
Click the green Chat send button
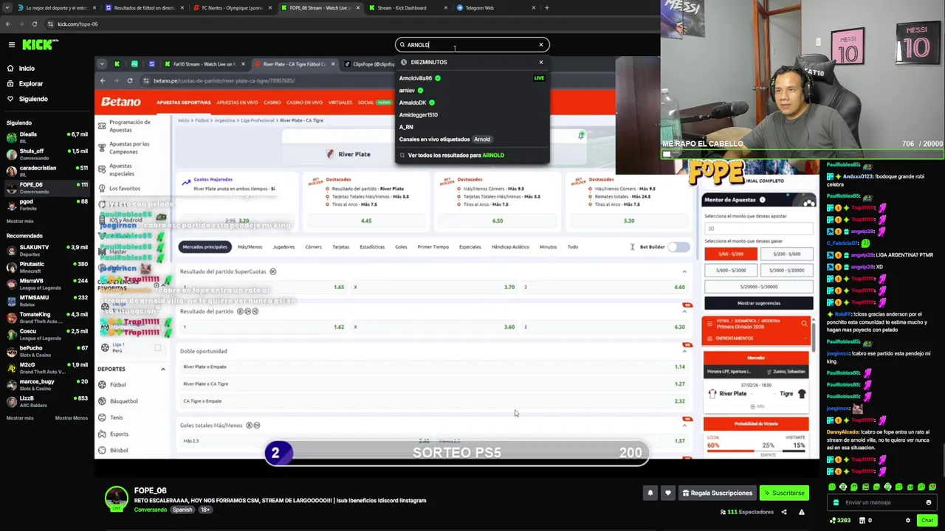pos(927,520)
